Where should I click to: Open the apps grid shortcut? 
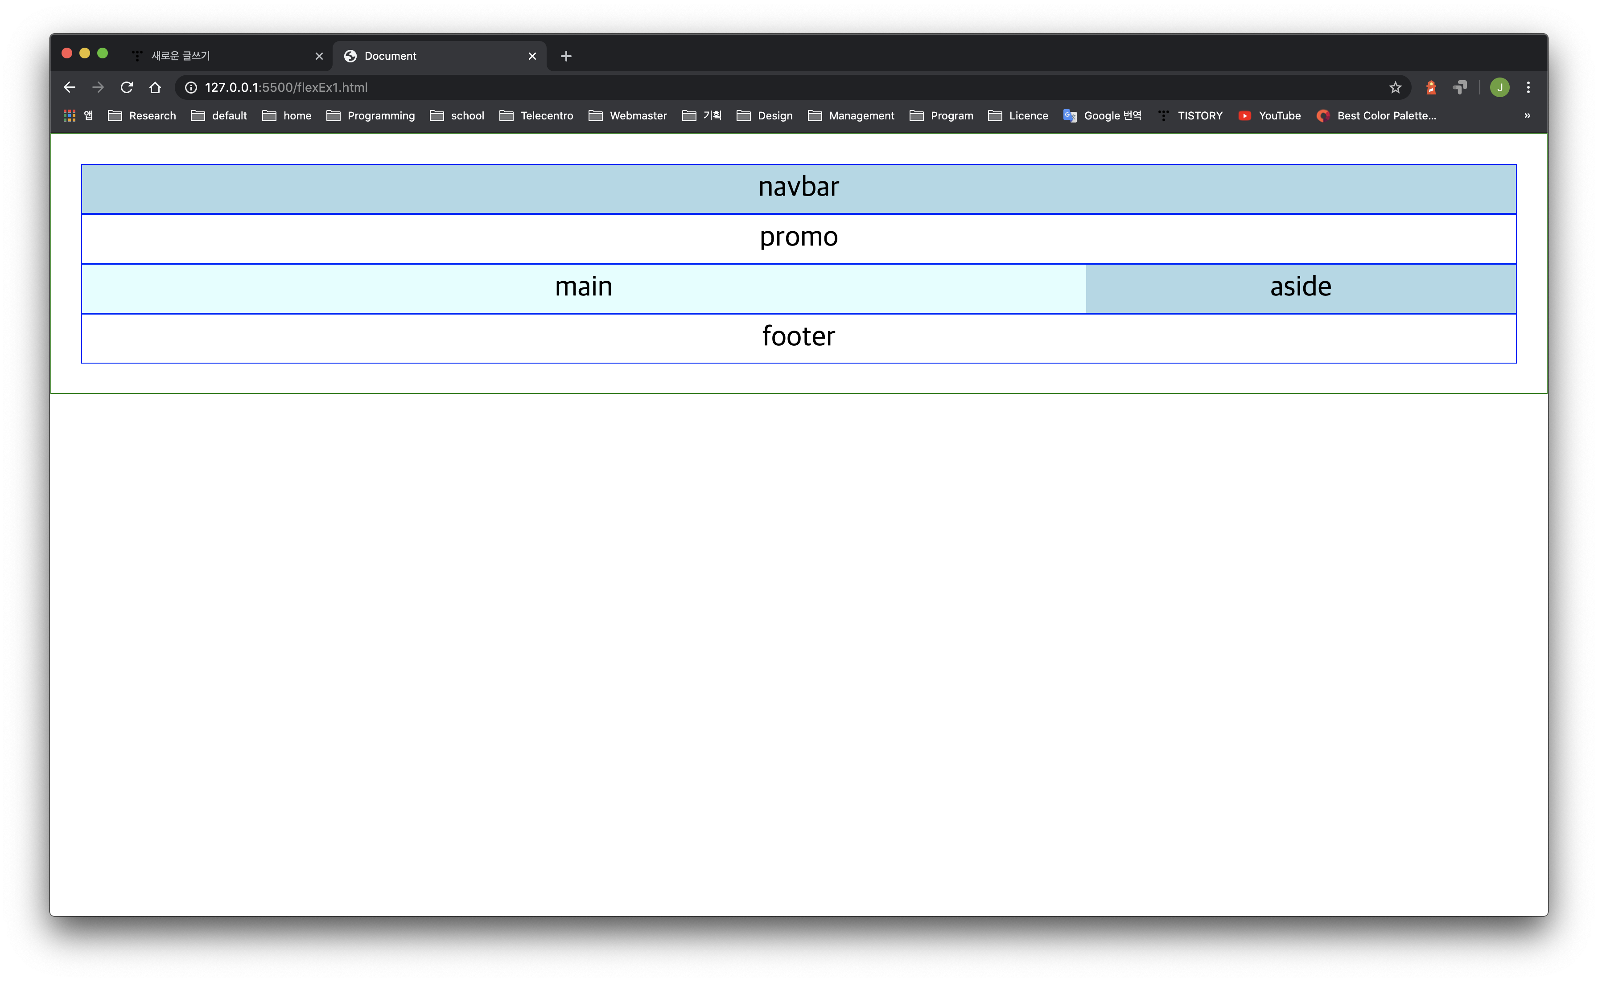click(x=70, y=115)
